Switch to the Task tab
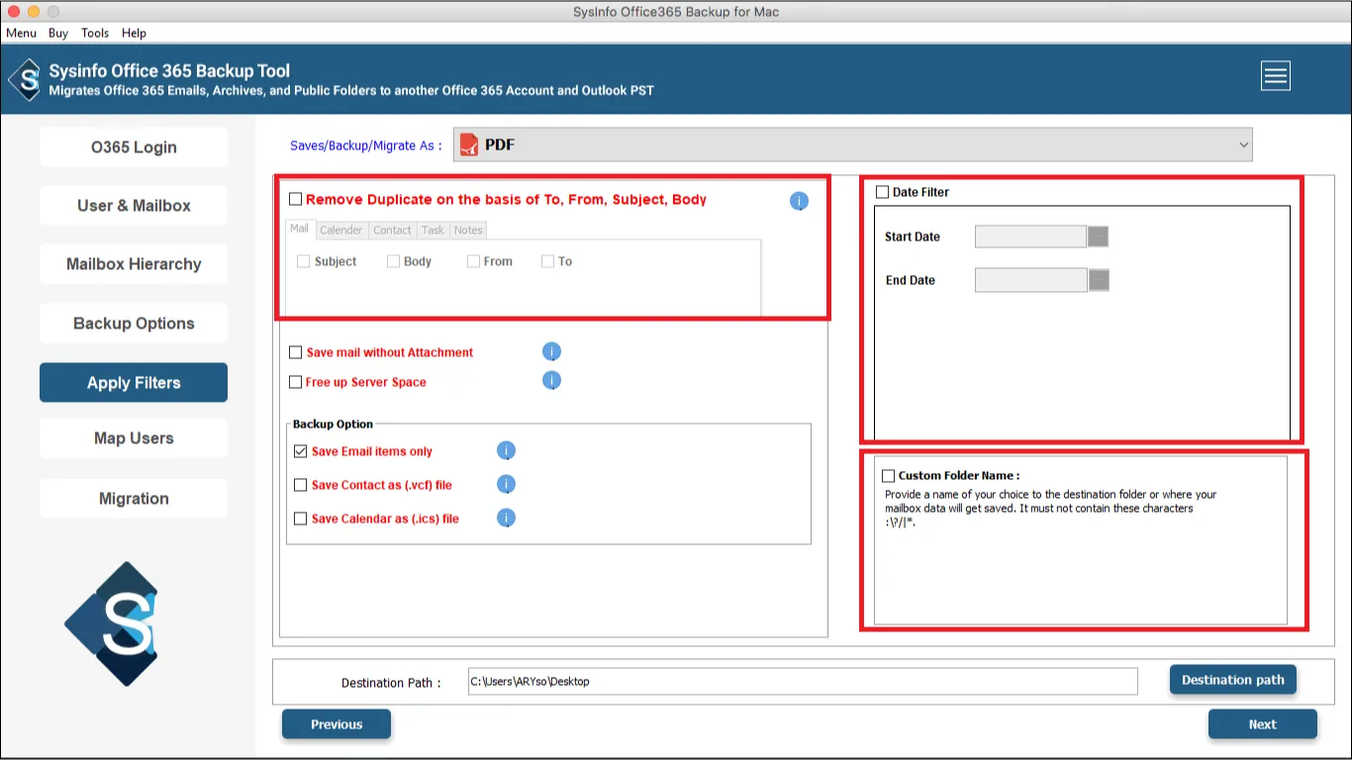 tap(433, 230)
